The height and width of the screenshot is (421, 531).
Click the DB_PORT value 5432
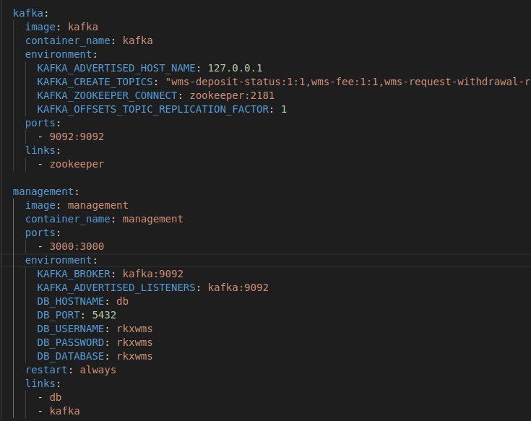point(104,315)
